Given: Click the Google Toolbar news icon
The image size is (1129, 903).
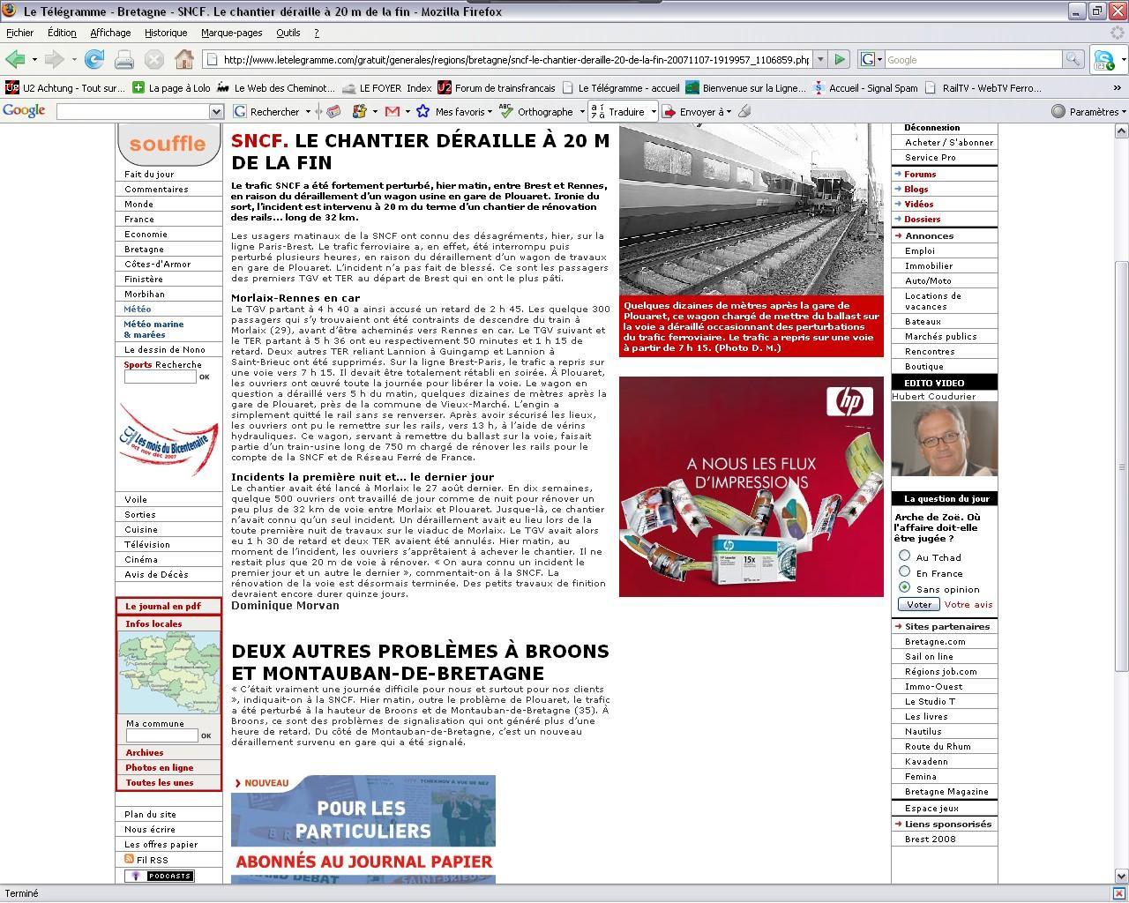Looking at the screenshot, I should 334,111.
